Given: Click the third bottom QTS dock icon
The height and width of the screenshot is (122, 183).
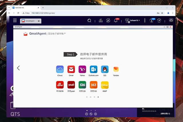Looking at the screenshot, I should 96,114.
